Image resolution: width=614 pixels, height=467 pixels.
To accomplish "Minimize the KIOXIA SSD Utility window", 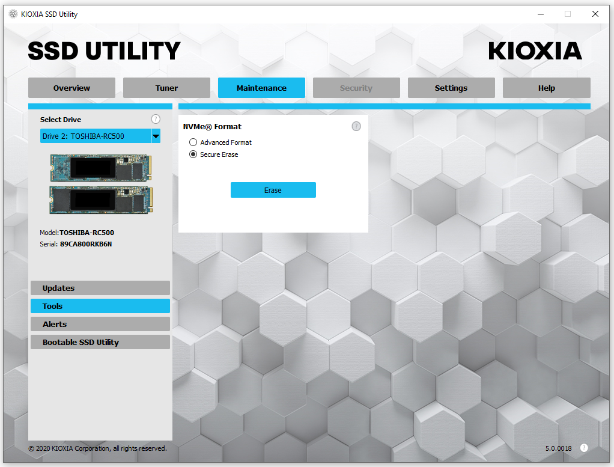I will (541, 14).
